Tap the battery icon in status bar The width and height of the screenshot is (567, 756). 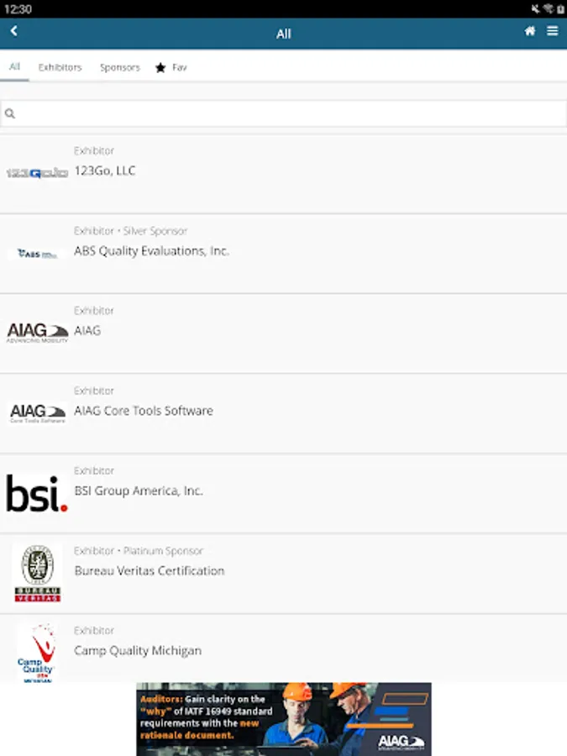pyautogui.click(x=560, y=8)
